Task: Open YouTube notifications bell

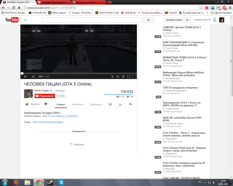Action: pos(215,20)
